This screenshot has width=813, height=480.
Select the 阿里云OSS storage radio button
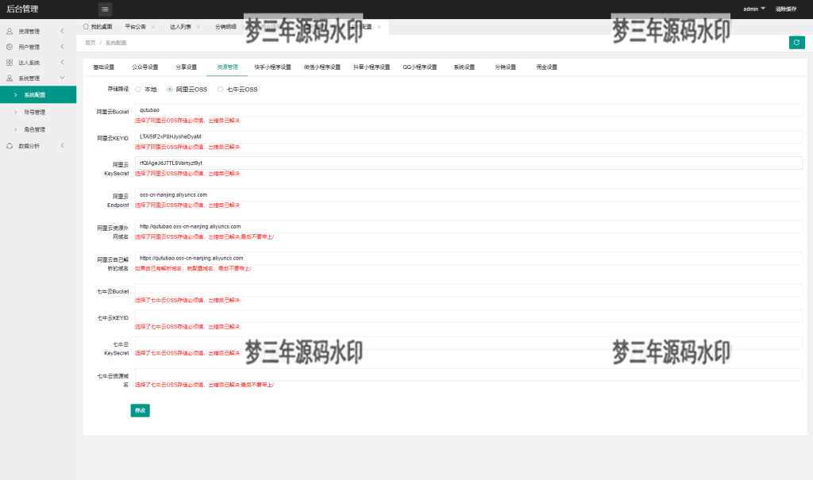tap(170, 89)
